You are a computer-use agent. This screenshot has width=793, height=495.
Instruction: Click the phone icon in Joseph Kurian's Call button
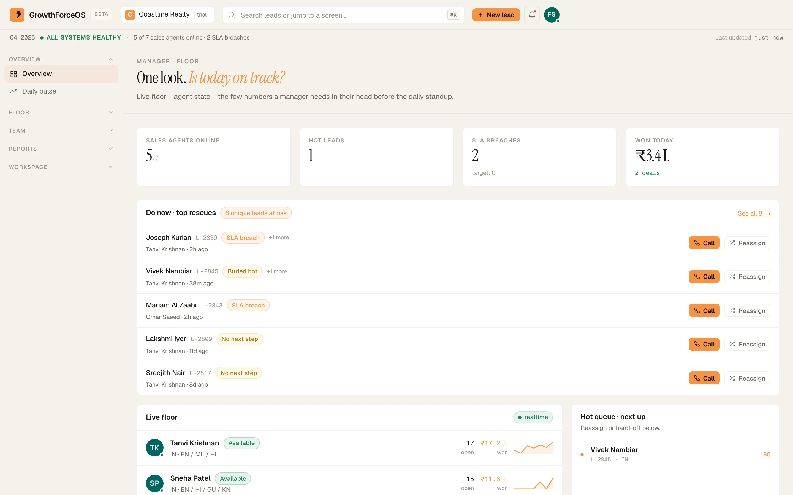click(697, 243)
